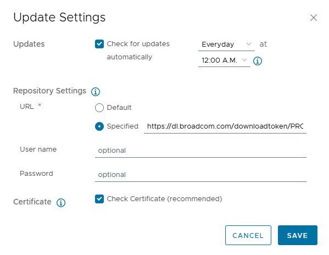Click the "Check for updates automatically" label text
Image resolution: width=329 pixels, height=255 pixels.
click(x=138, y=51)
